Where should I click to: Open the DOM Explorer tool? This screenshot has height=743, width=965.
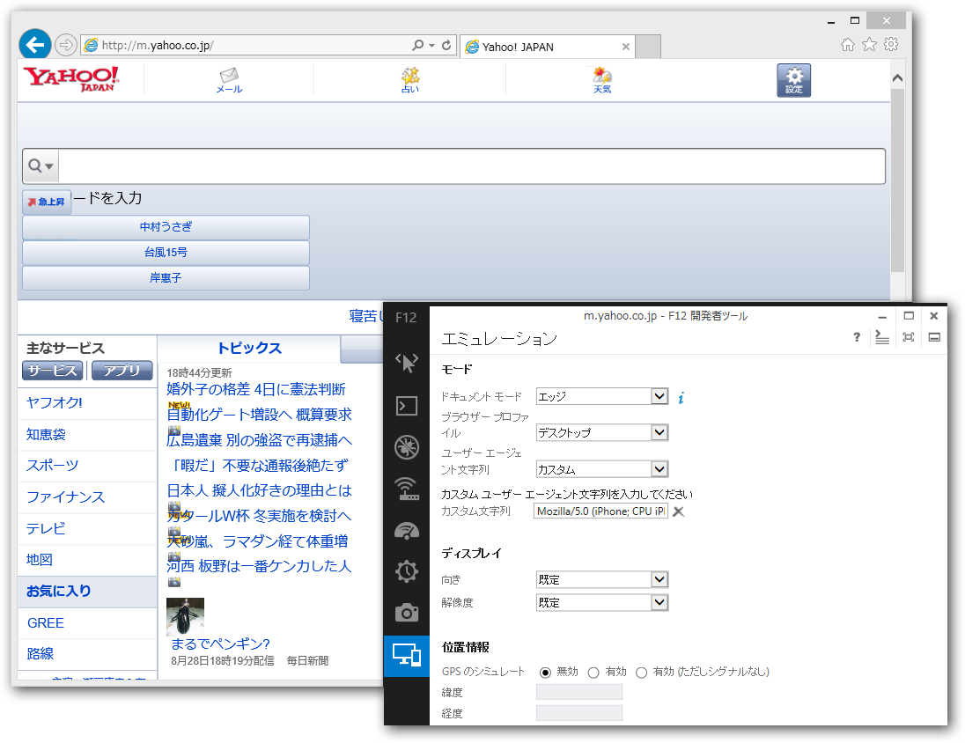[406, 363]
